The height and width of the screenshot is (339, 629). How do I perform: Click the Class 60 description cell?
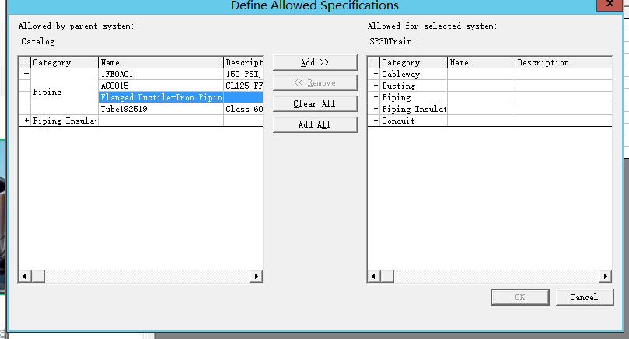243,109
